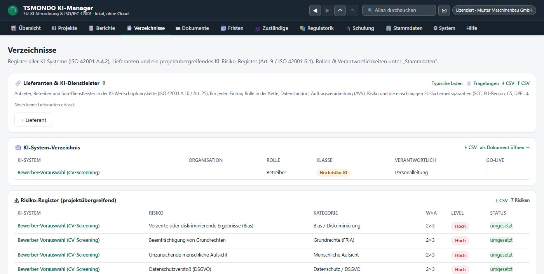Open the mail envelope icon in header
Viewport: 544px width, 274px height.
(x=444, y=10)
